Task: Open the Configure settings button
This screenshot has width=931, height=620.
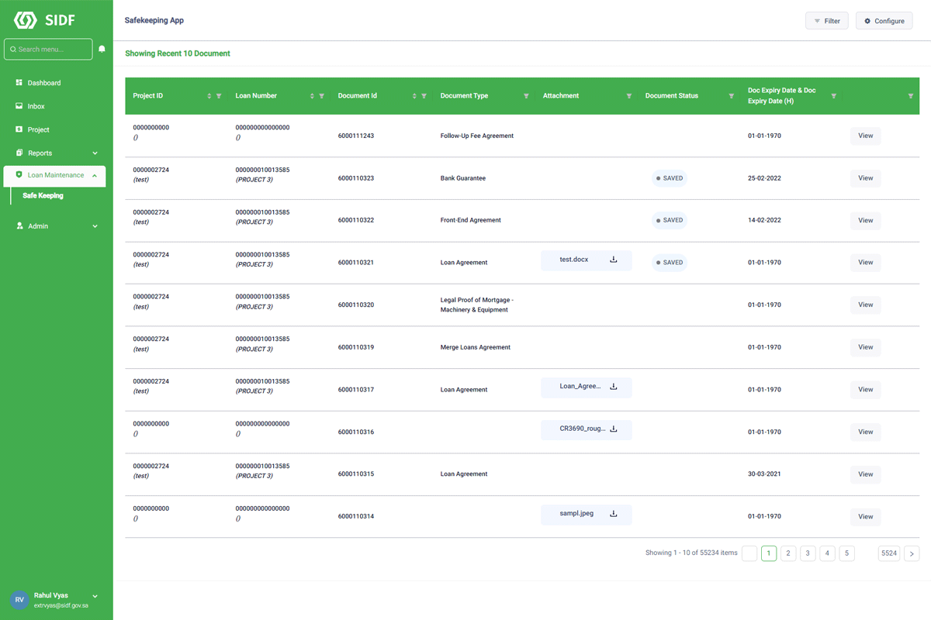Action: pos(884,21)
